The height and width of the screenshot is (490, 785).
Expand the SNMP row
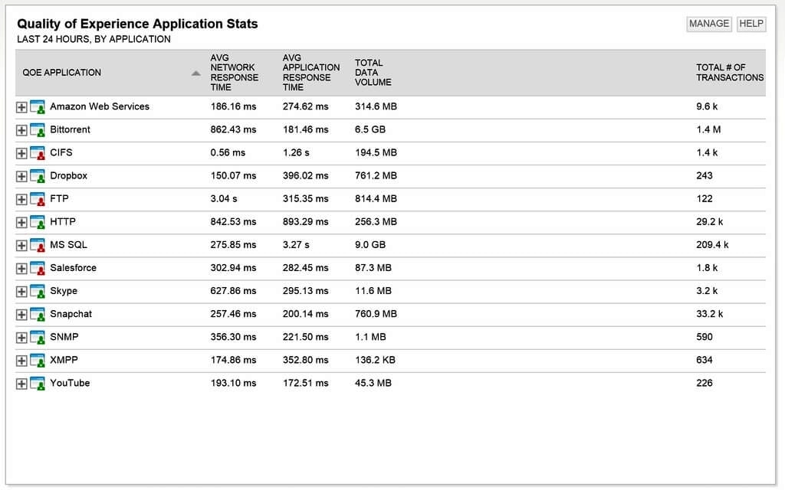click(x=21, y=338)
